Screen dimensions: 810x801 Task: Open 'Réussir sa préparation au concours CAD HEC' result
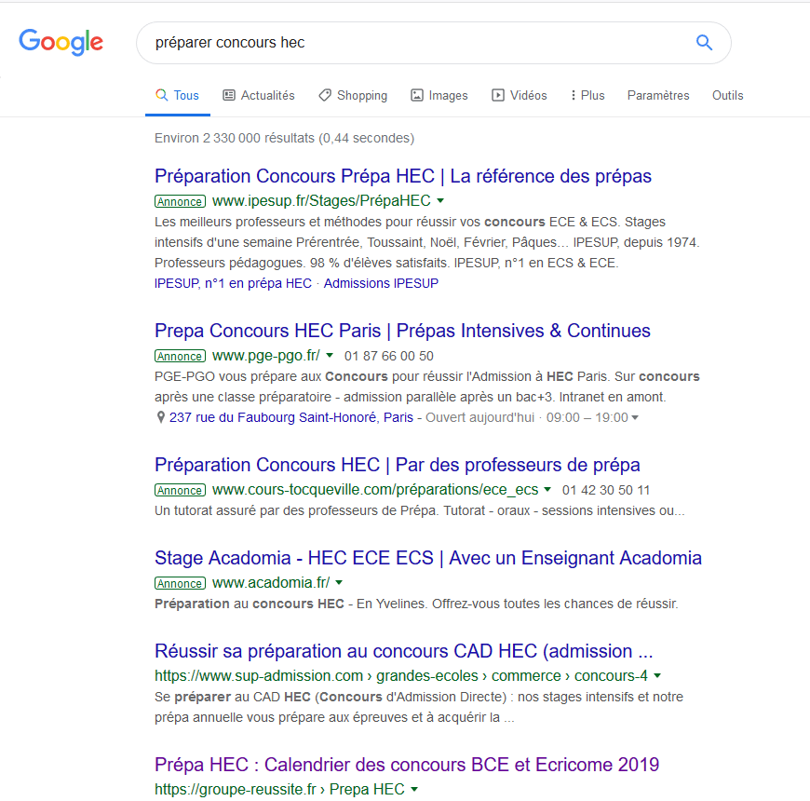pyautogui.click(x=404, y=651)
